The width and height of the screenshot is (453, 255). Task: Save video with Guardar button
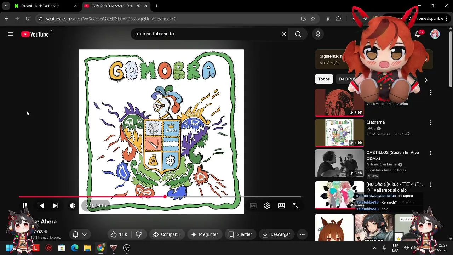click(x=240, y=234)
